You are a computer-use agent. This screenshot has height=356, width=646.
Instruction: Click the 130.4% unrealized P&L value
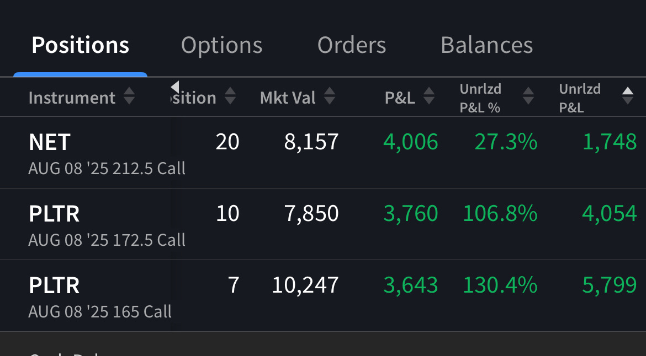[x=500, y=285]
